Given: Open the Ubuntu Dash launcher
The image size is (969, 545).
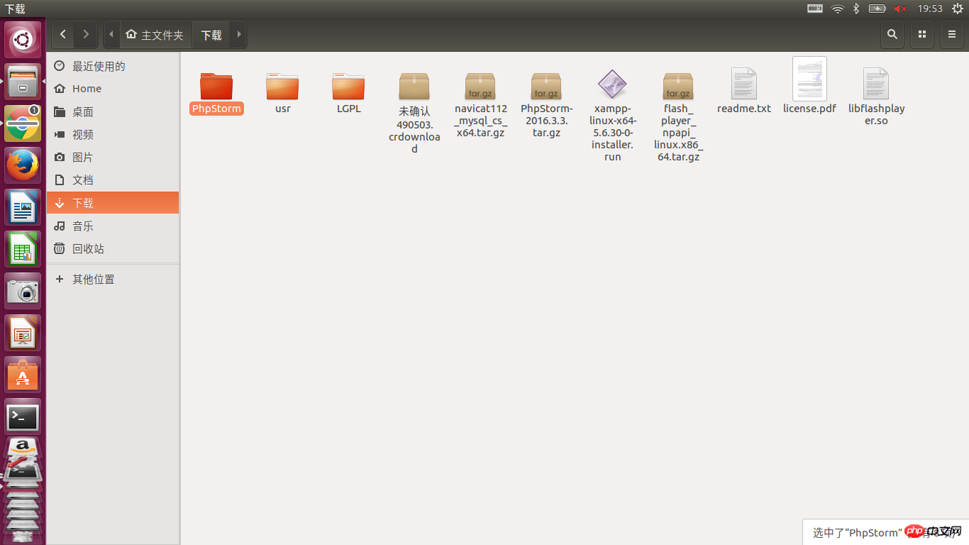Looking at the screenshot, I should [23, 40].
